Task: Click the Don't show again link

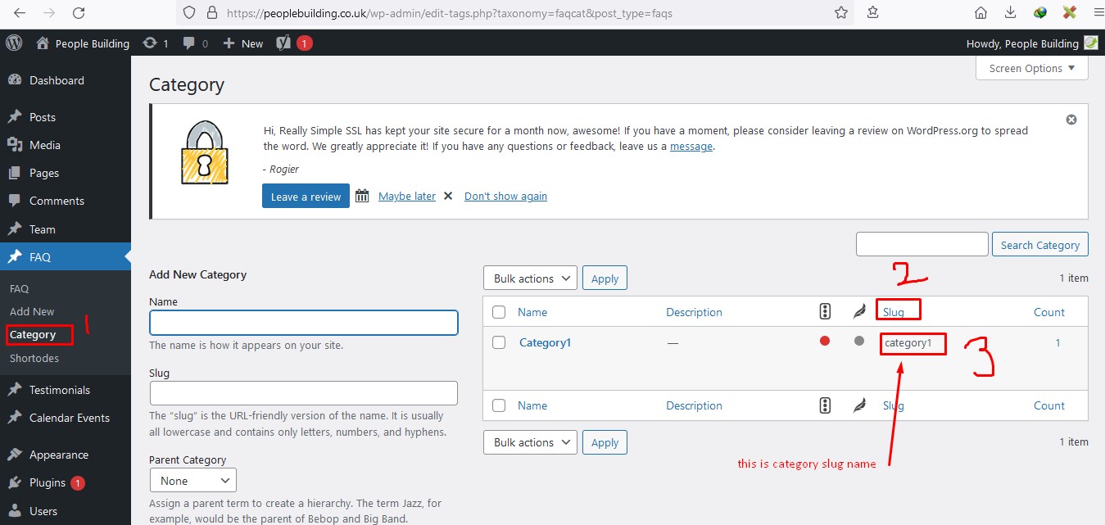Action: pyautogui.click(x=505, y=197)
